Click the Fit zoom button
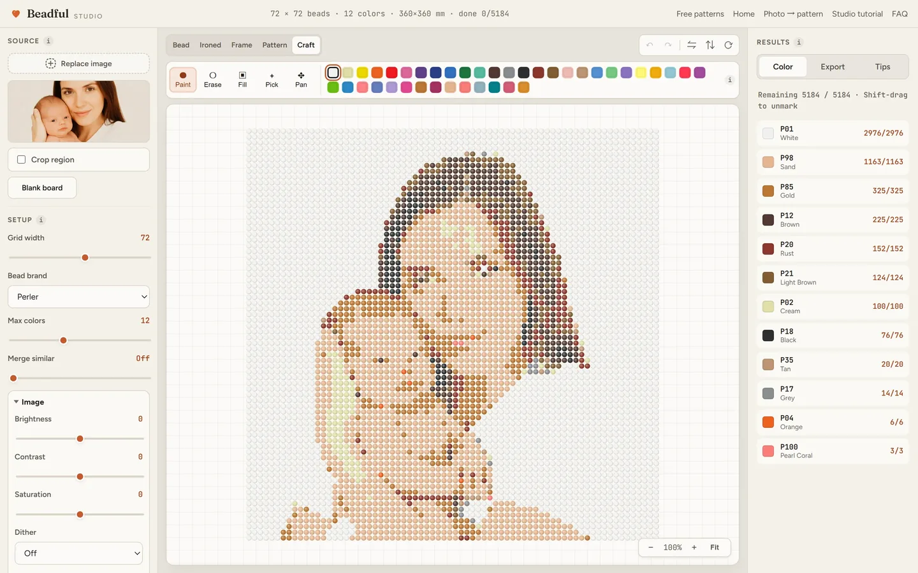Viewport: 918px width, 573px height. (x=715, y=548)
